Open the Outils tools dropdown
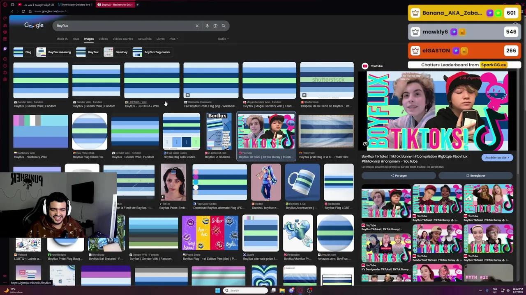The height and width of the screenshot is (295, 526). tap(223, 39)
